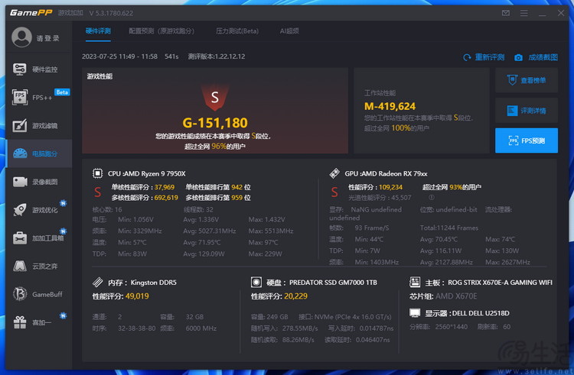Viewport: 574px width, 375px height.
Task: Click the 重新评测 refresh icon
Action: pos(467,57)
